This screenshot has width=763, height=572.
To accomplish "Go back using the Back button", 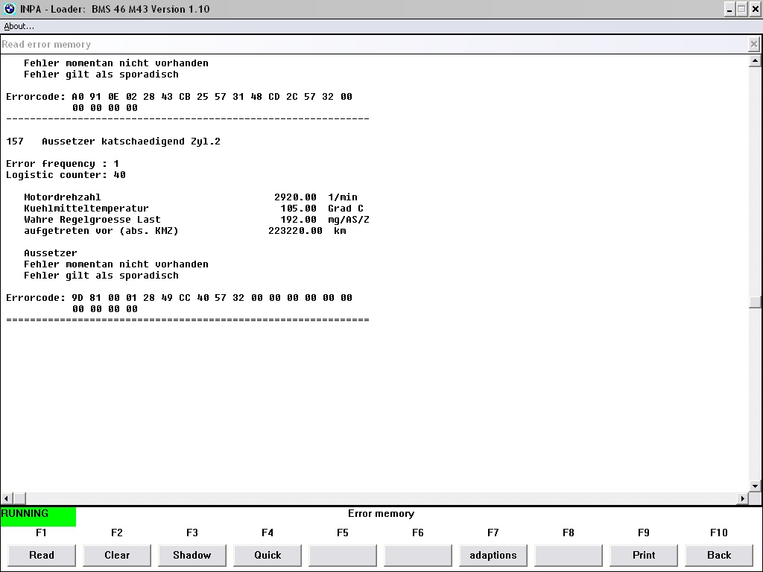I will pyautogui.click(x=719, y=555).
